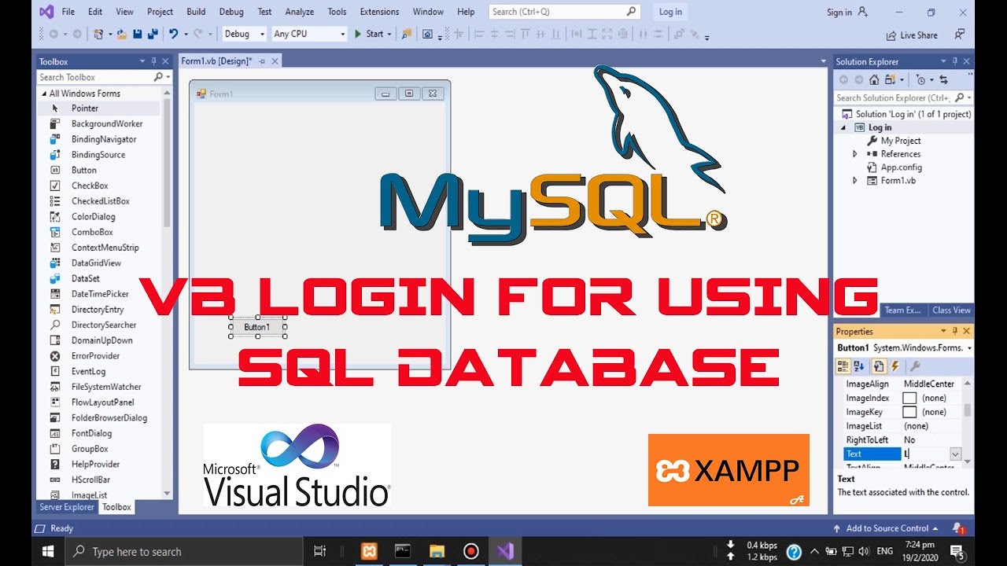Open Toolbox window options dropdown arrow

coord(142,61)
